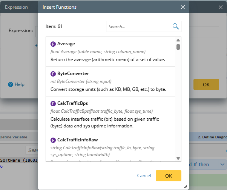The width and height of the screenshot is (227, 190).
Task: Close the Insert Functions dialog
Action: (183, 7)
